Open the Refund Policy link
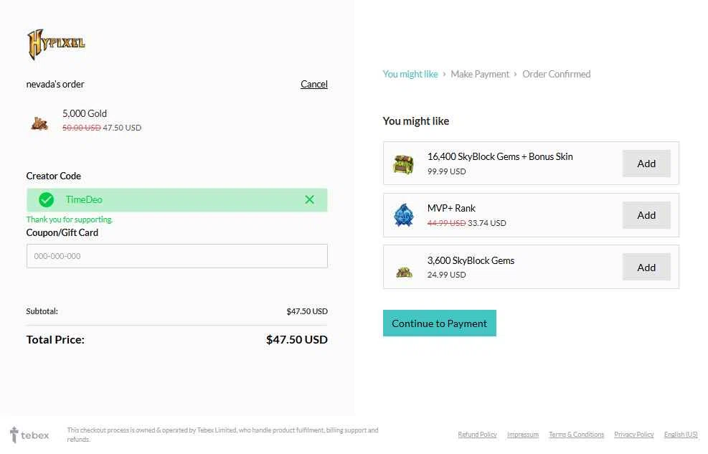The width and height of the screenshot is (708, 454). [x=477, y=434]
